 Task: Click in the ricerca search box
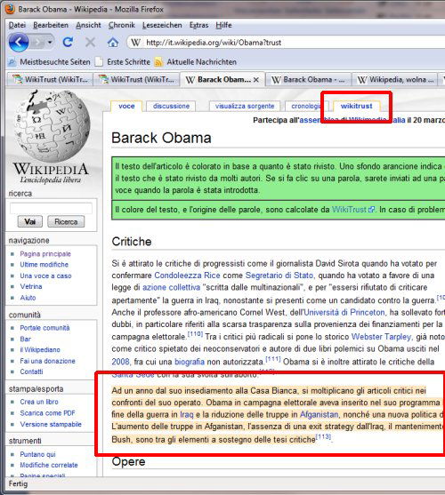point(51,208)
